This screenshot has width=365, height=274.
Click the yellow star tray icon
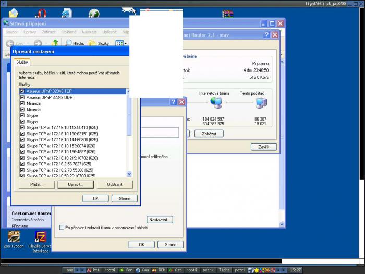[257, 270]
